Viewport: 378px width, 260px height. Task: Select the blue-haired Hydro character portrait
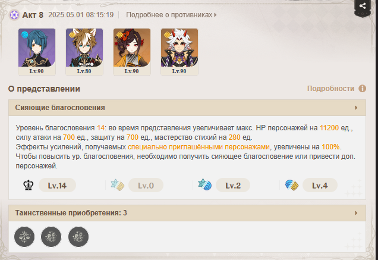pyautogui.click(x=37, y=52)
